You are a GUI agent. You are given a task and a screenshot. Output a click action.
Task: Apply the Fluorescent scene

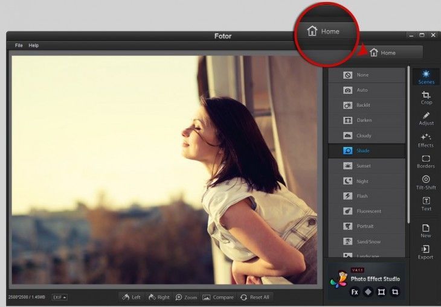pyautogui.click(x=367, y=211)
